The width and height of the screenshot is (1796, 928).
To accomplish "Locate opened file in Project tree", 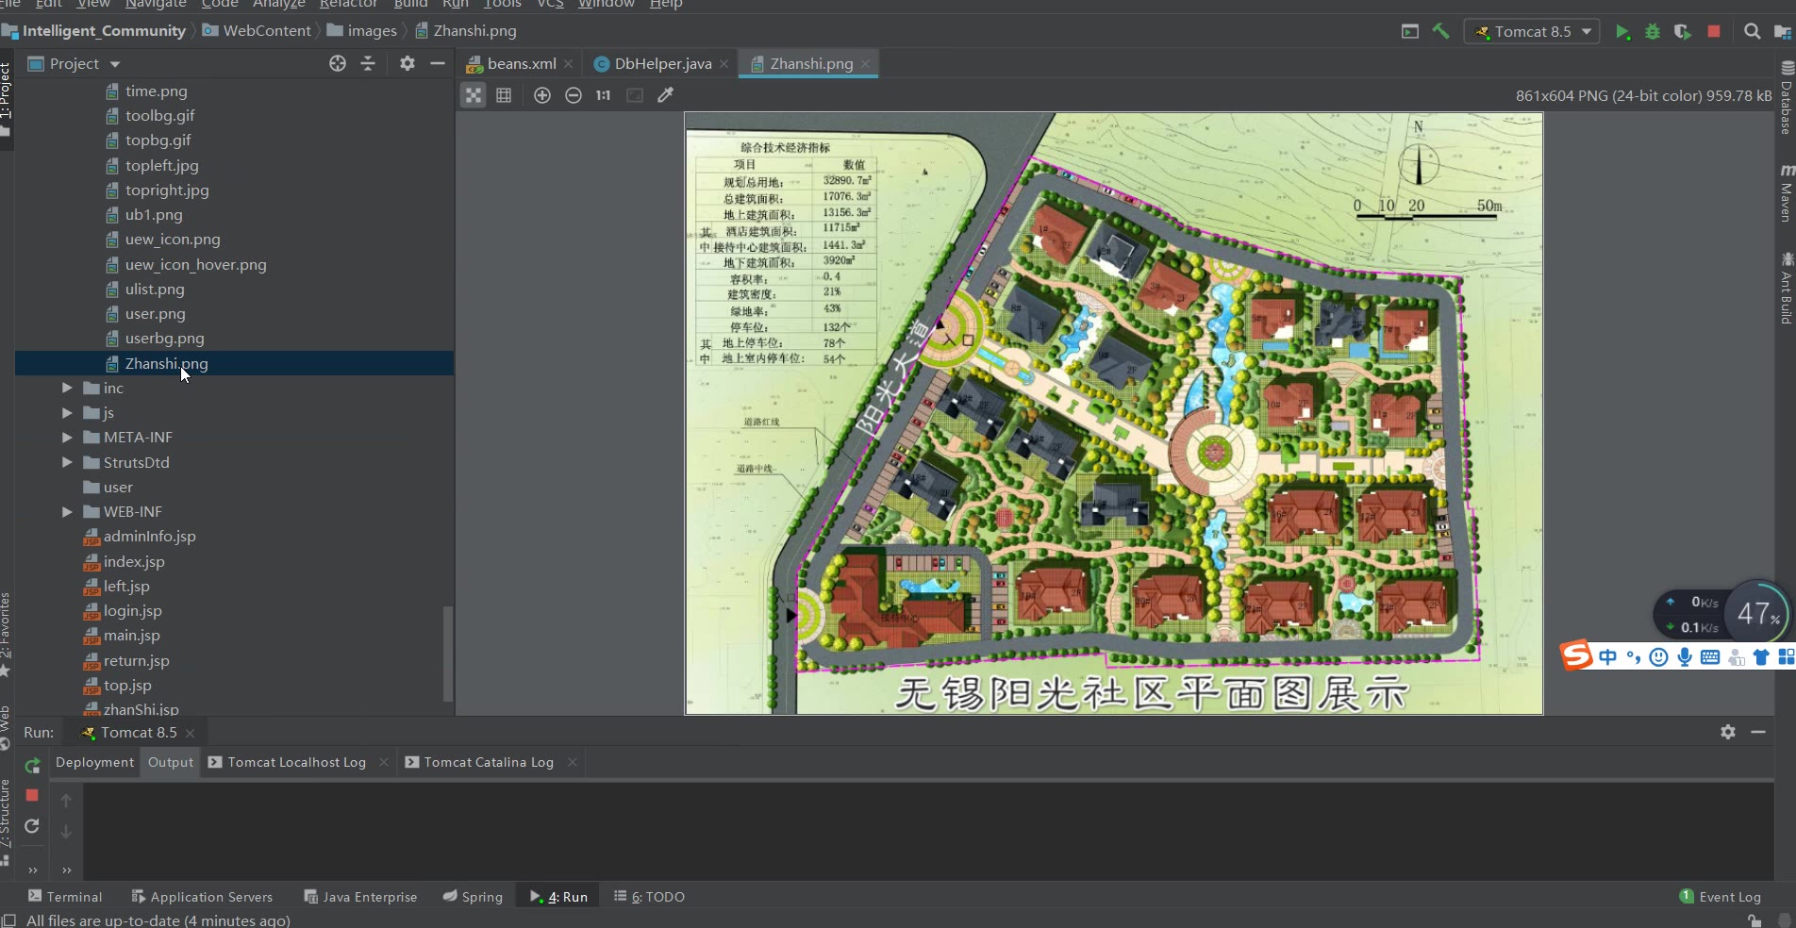I will click(x=338, y=63).
